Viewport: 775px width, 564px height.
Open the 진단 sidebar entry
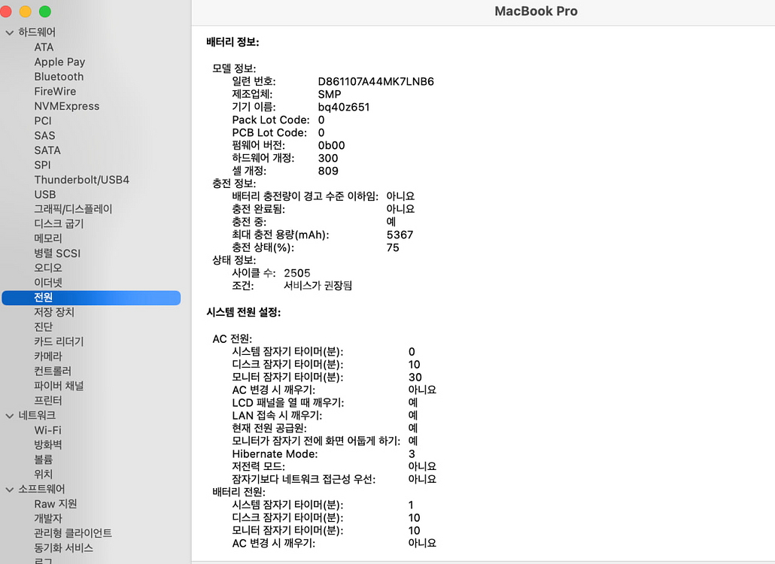43,327
